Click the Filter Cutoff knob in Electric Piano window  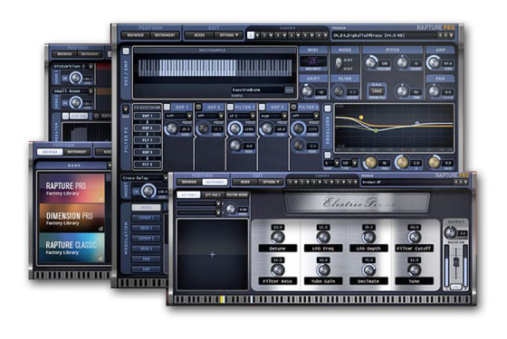click(414, 237)
